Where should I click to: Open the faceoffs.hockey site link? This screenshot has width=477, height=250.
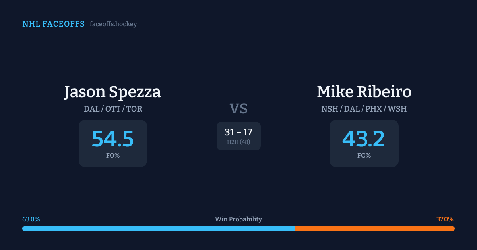pyautogui.click(x=113, y=24)
